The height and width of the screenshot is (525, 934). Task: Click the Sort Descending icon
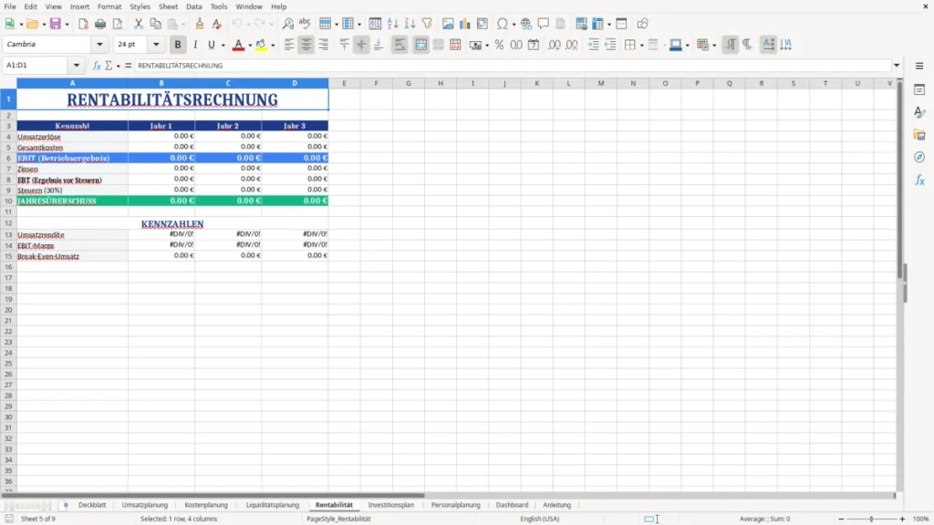[410, 24]
